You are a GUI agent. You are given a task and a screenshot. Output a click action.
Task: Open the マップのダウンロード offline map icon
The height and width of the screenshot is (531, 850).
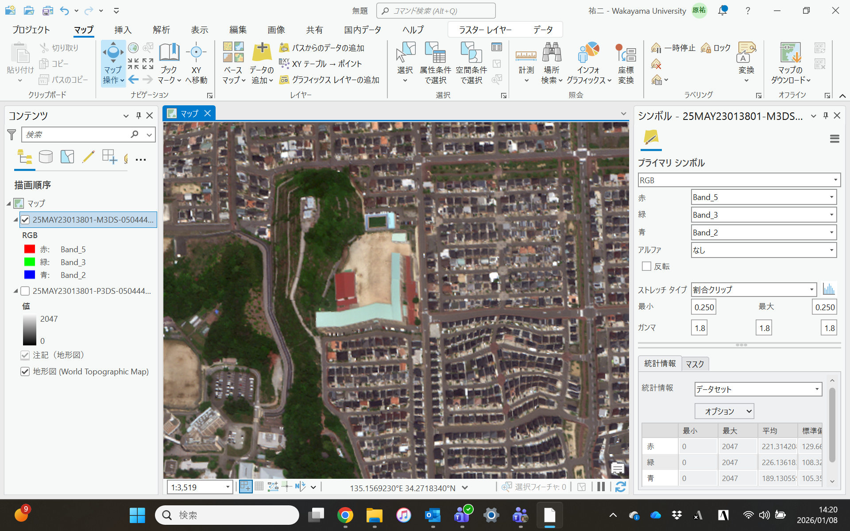click(790, 53)
